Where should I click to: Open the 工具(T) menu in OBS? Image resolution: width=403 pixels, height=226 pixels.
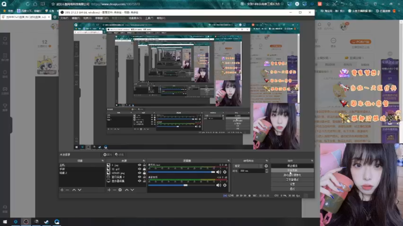[149, 18]
